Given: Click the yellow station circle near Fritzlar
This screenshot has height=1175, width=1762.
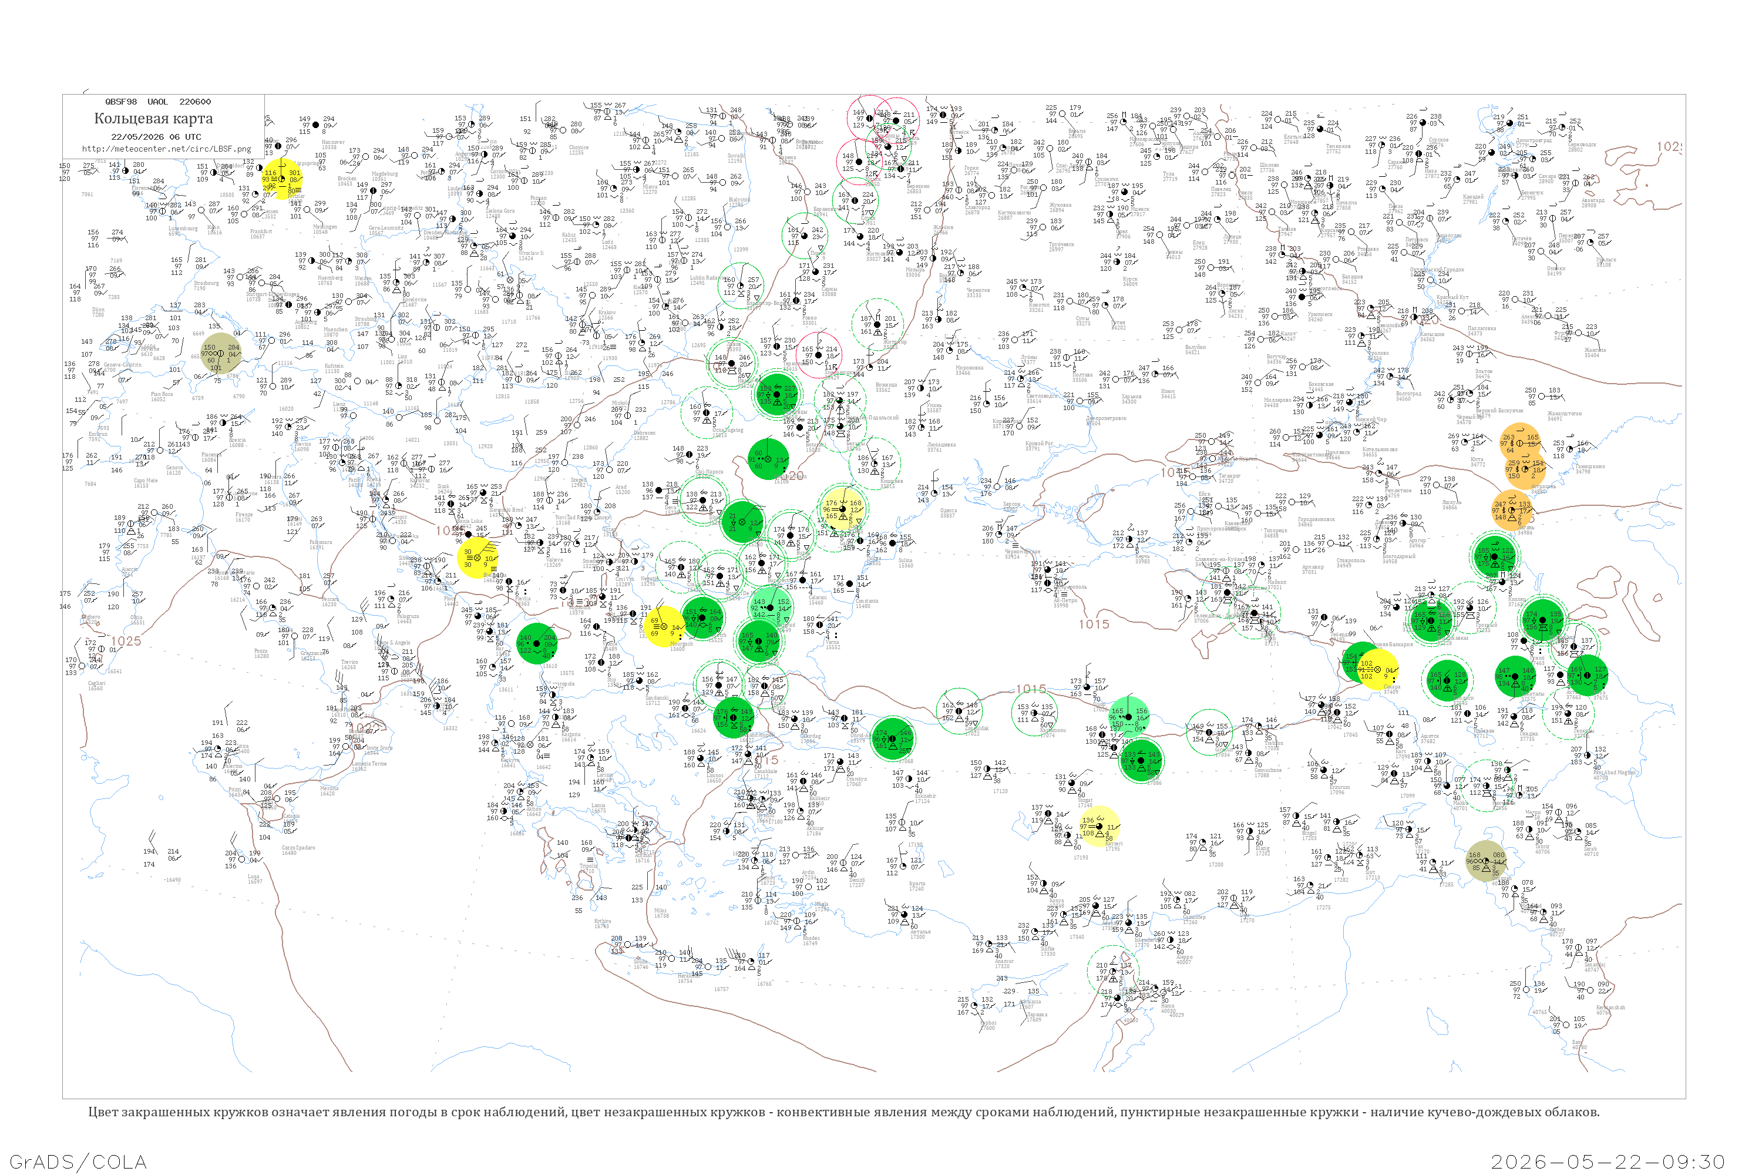Looking at the screenshot, I should [283, 179].
